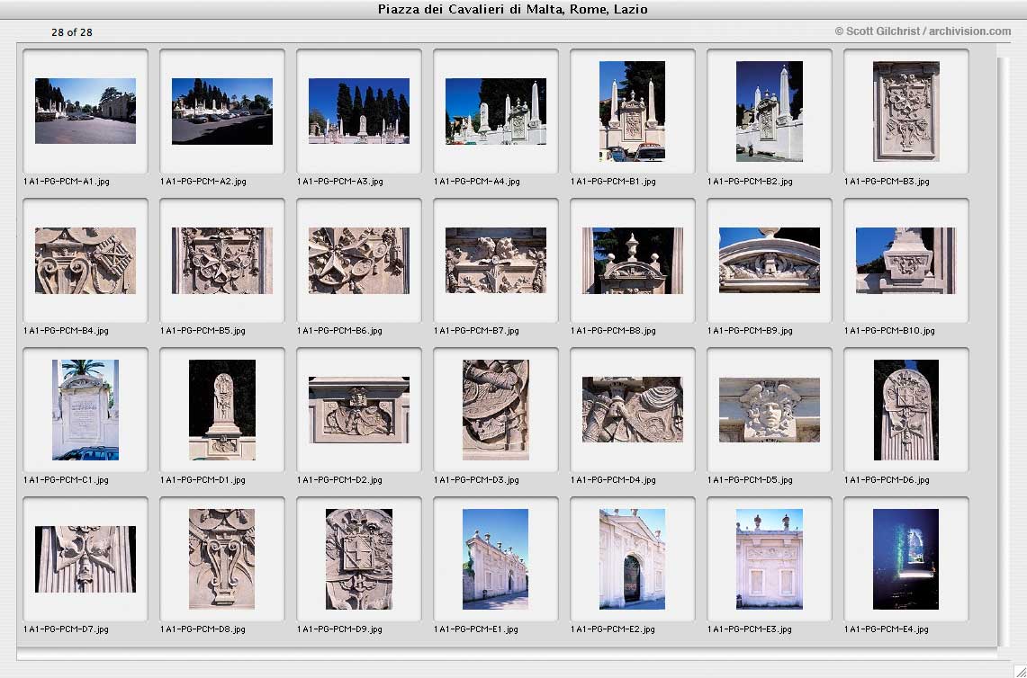Select the 1A1-PG-PCM-B2.jpg photo
Viewport: 1027px width, 678px height.
769,112
